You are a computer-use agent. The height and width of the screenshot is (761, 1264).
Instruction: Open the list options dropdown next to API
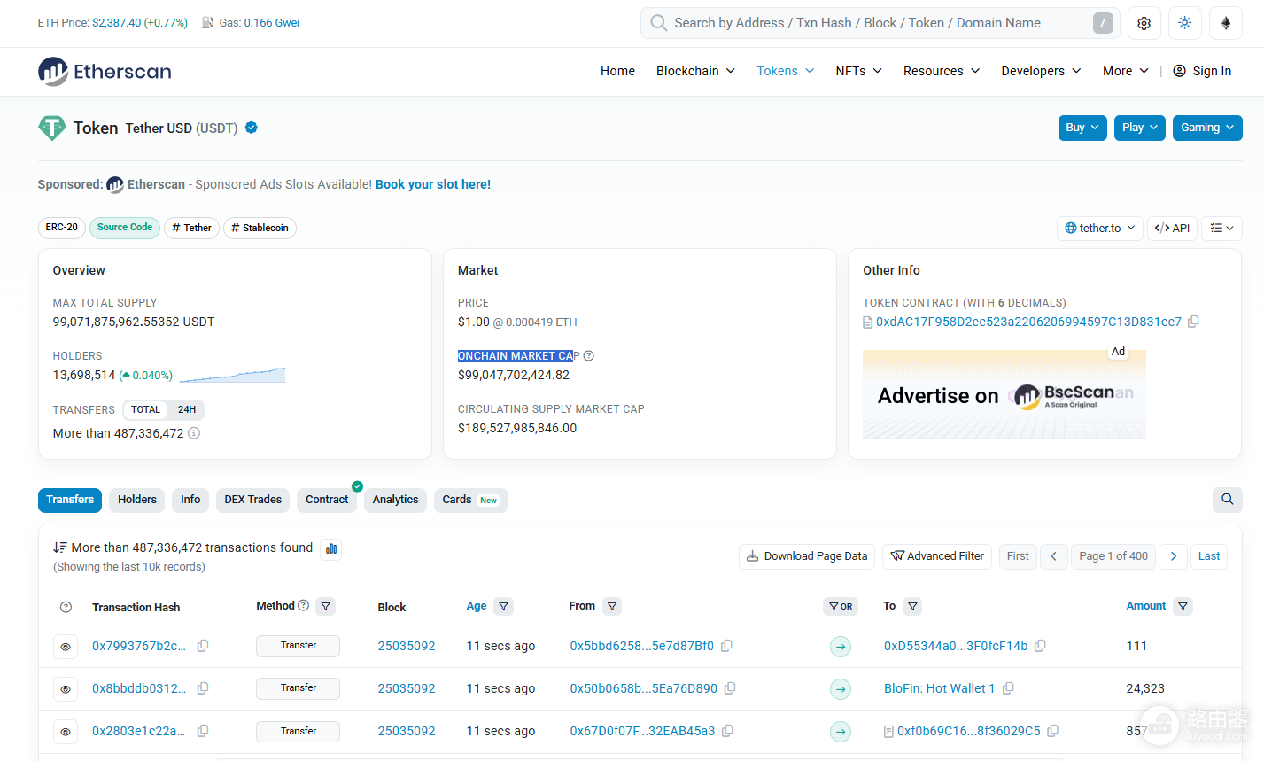(x=1222, y=228)
